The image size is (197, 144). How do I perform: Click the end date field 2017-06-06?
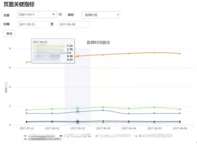74,24
